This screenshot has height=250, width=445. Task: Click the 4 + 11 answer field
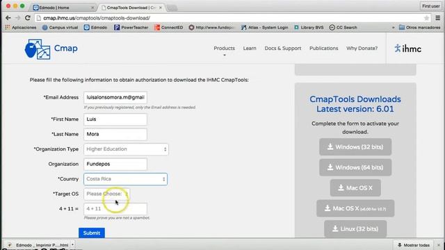115,209
